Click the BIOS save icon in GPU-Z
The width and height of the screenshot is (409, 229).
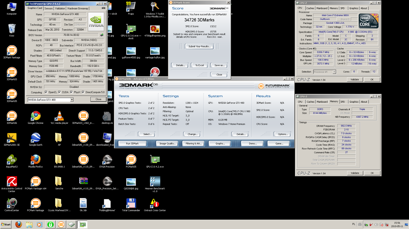tap(102, 35)
